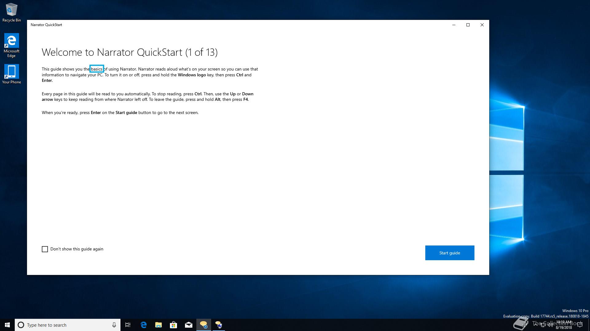The image size is (590, 331).
Task: Click the Narrator QuickStart taskbar icon
Action: click(204, 325)
